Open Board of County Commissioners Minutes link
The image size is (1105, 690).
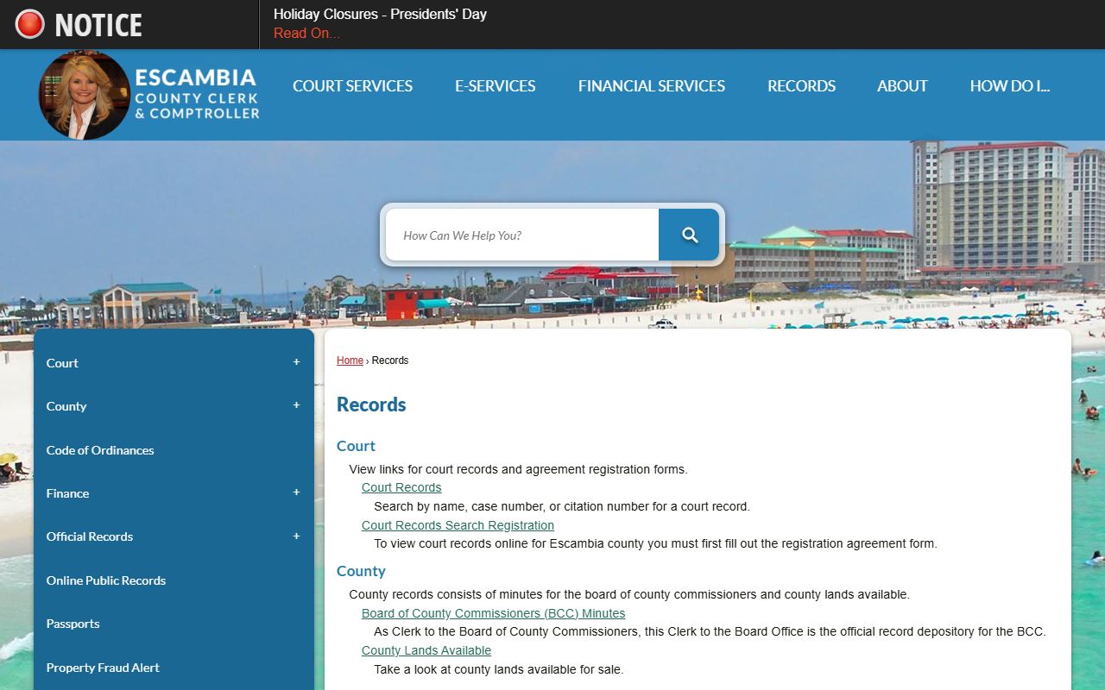coord(493,613)
